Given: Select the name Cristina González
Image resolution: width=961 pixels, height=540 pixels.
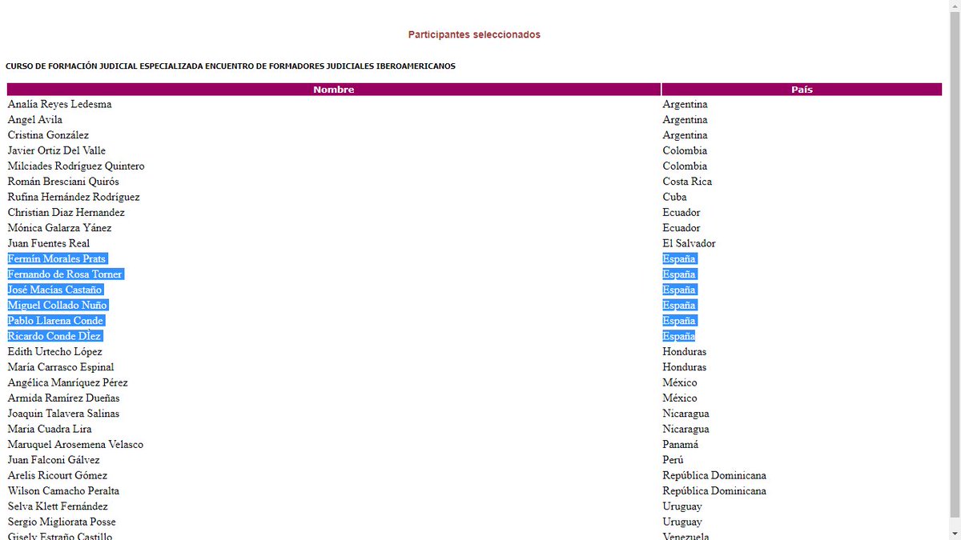Looking at the screenshot, I should point(48,135).
